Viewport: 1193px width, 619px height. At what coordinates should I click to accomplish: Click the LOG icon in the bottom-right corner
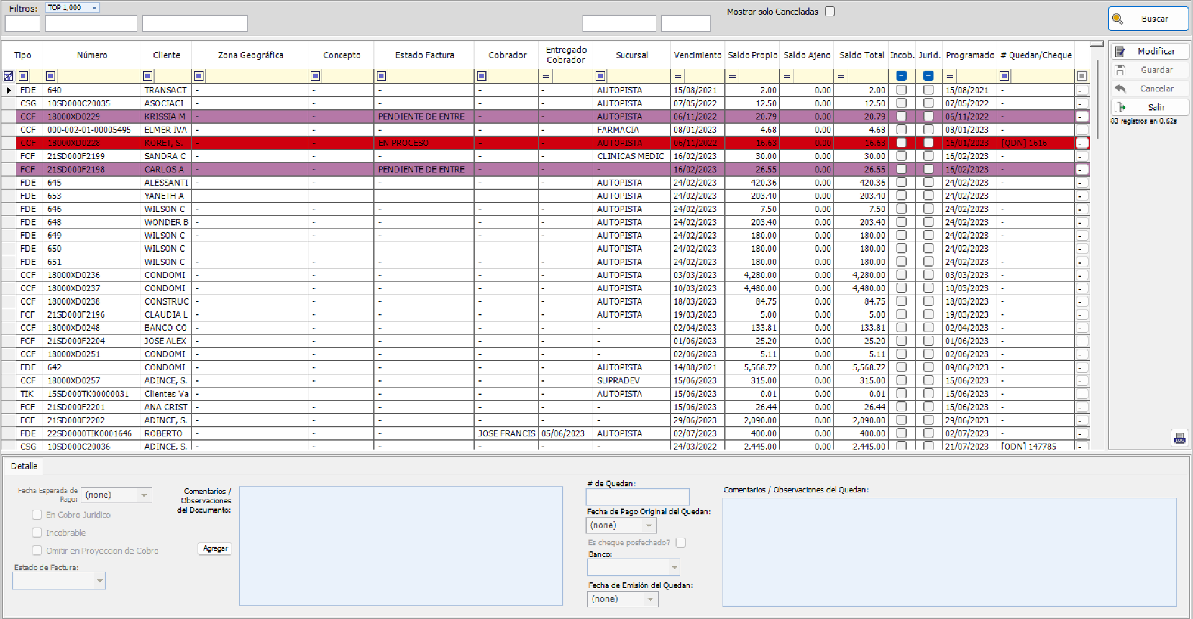point(1179,438)
